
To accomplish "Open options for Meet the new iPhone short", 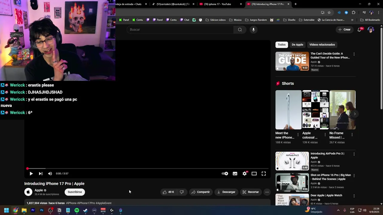I will [x=298, y=135].
